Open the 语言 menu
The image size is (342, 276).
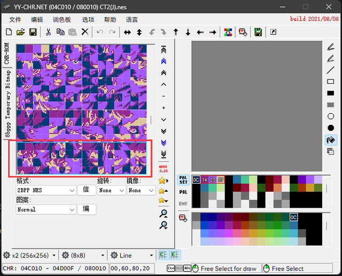[132, 20]
